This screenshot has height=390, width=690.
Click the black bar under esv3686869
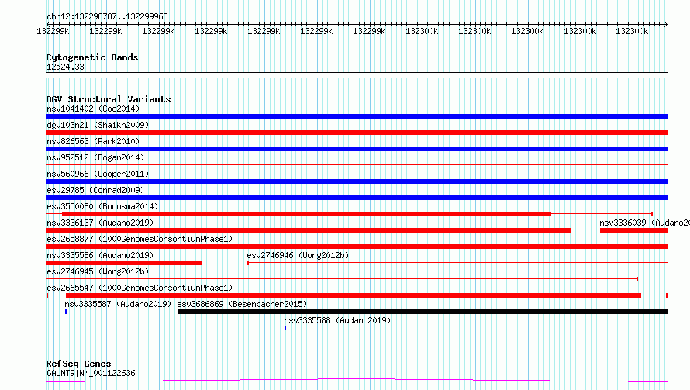pyautogui.click(x=423, y=312)
